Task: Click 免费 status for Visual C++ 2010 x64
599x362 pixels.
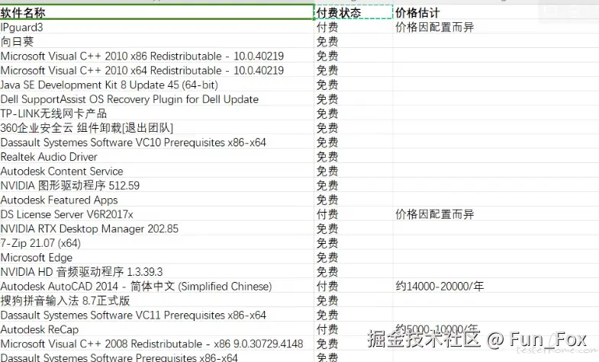Action: 353,71
